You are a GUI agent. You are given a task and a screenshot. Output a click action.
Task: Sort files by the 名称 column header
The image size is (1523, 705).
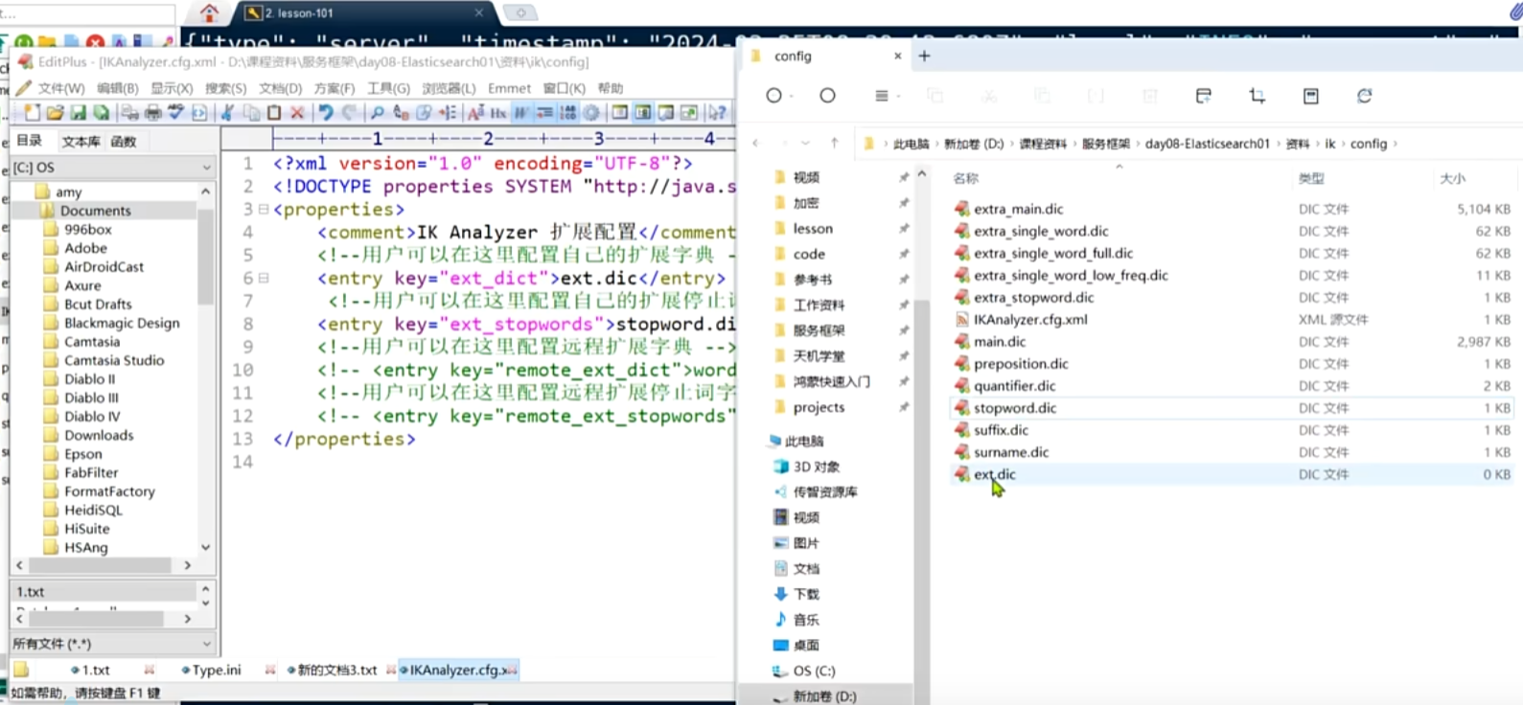click(965, 178)
